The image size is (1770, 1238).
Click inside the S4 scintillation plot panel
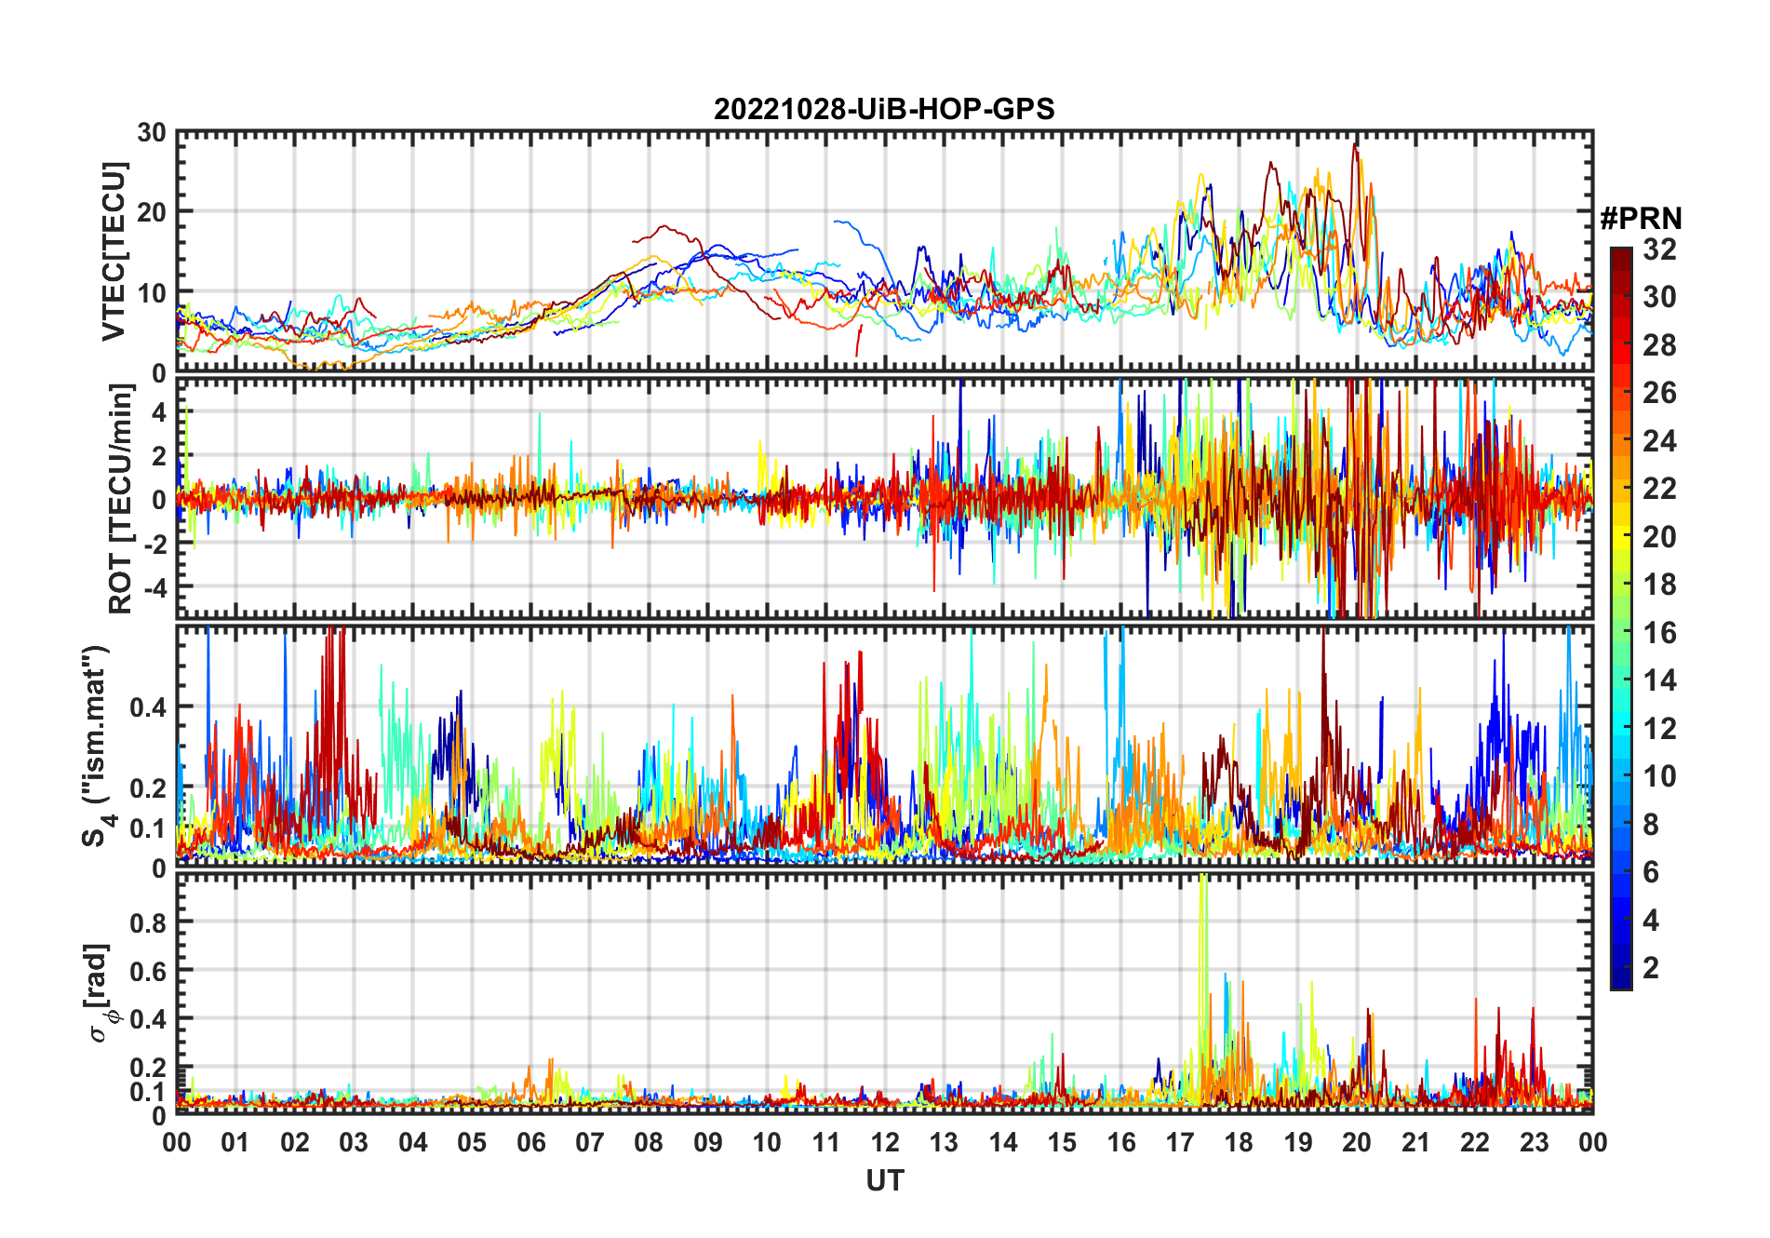tap(885, 746)
